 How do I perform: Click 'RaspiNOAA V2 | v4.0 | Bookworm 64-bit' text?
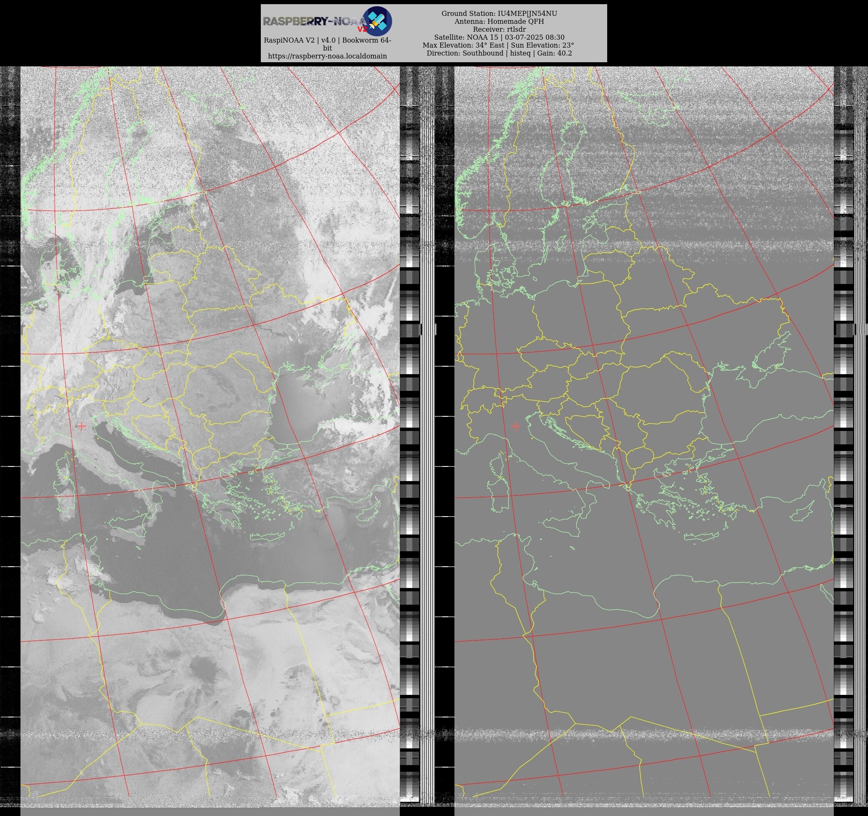(327, 44)
